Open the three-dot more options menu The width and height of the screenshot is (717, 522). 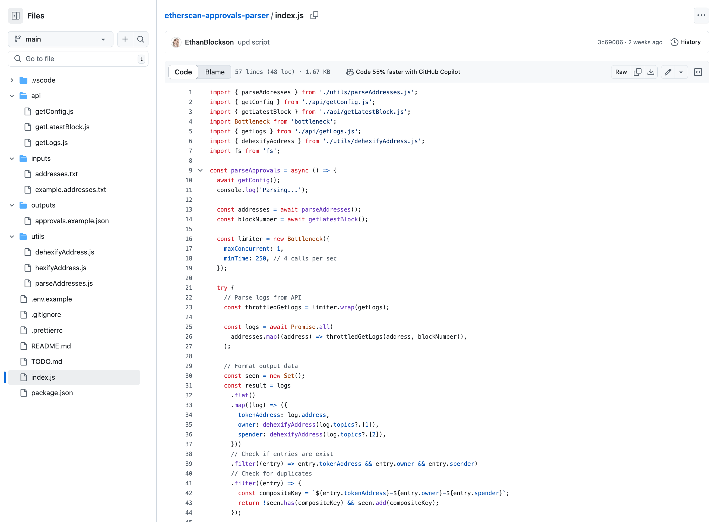coord(701,15)
